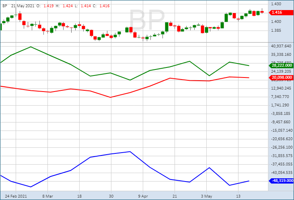The height and width of the screenshot is (200, 294).
Task: Click the red 20,098.000 value label
Action: tap(281, 78)
